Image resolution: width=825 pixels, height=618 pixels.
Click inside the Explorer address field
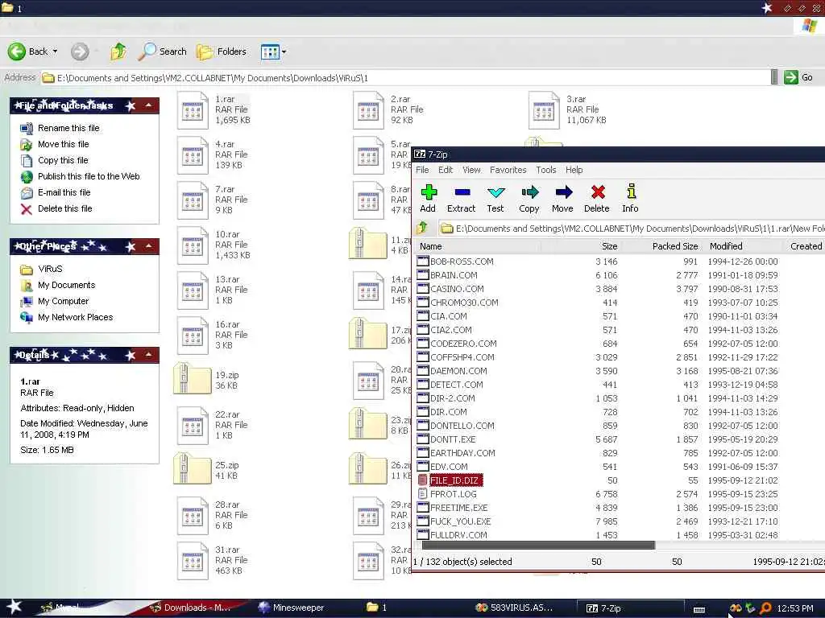coord(405,78)
